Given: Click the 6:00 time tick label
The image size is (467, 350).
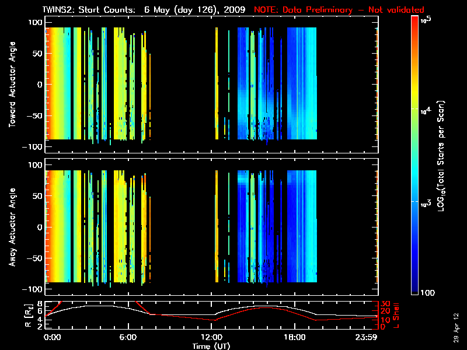Looking at the screenshot, I should pyautogui.click(x=127, y=338).
